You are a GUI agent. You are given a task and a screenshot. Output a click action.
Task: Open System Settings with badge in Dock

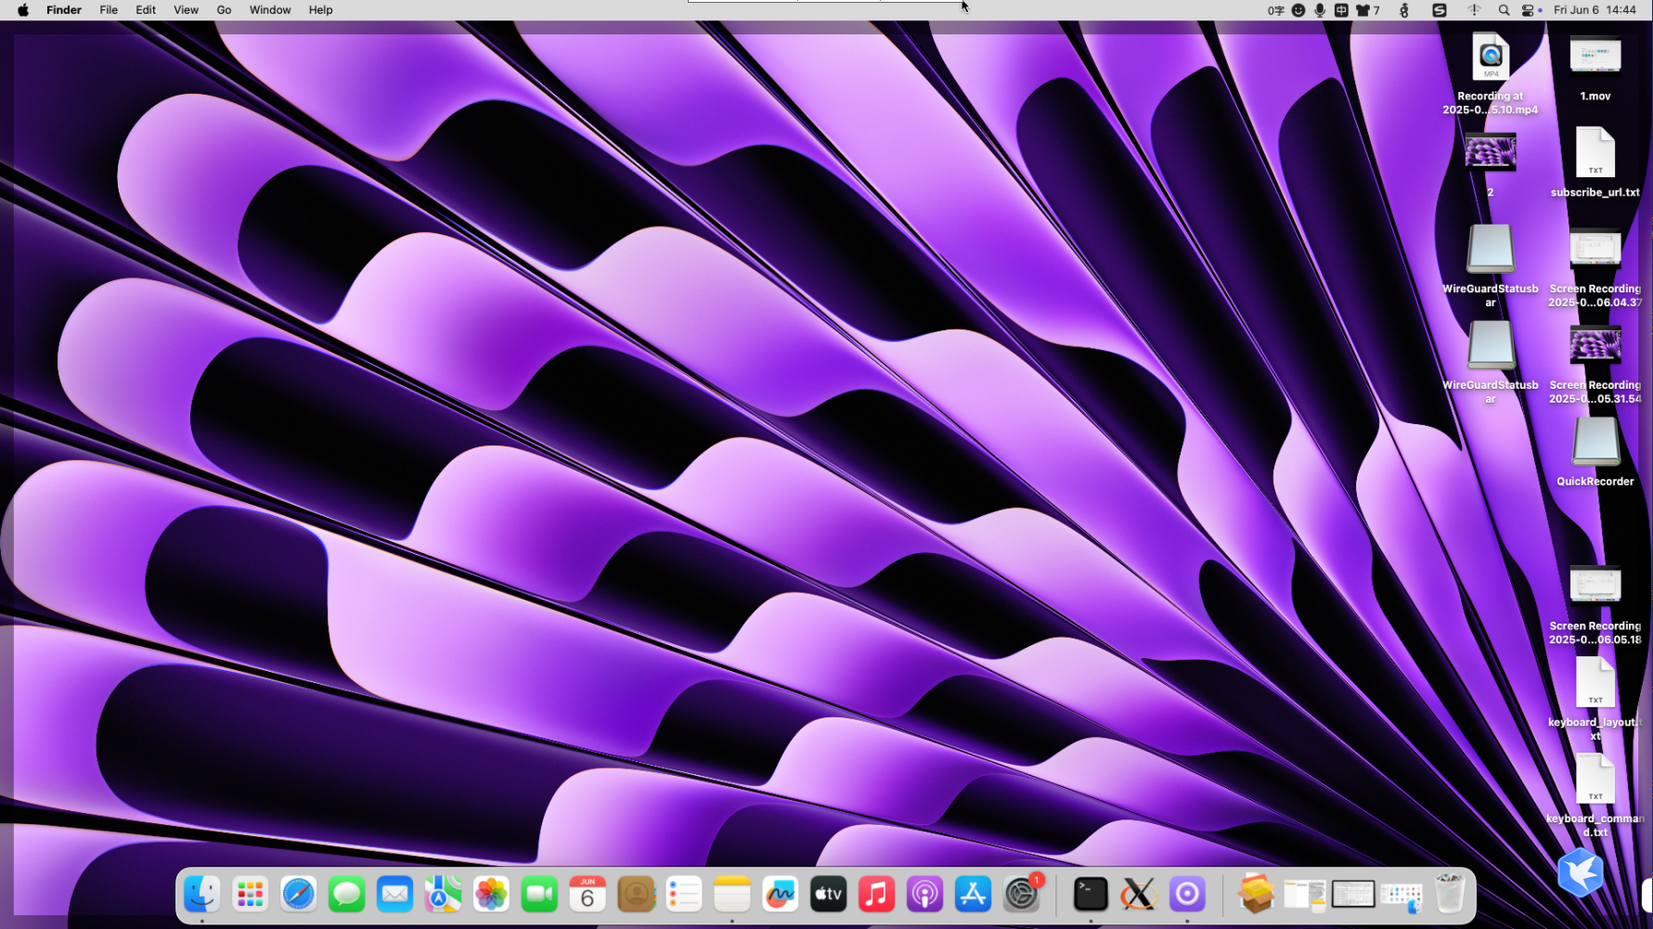[1022, 895]
